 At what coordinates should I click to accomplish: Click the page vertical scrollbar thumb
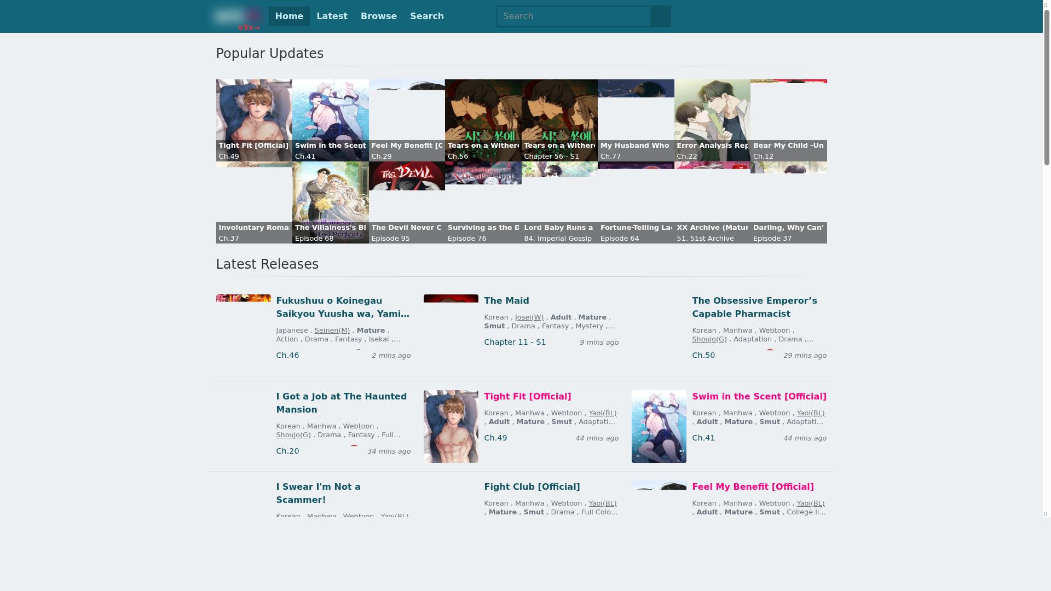[1047, 88]
